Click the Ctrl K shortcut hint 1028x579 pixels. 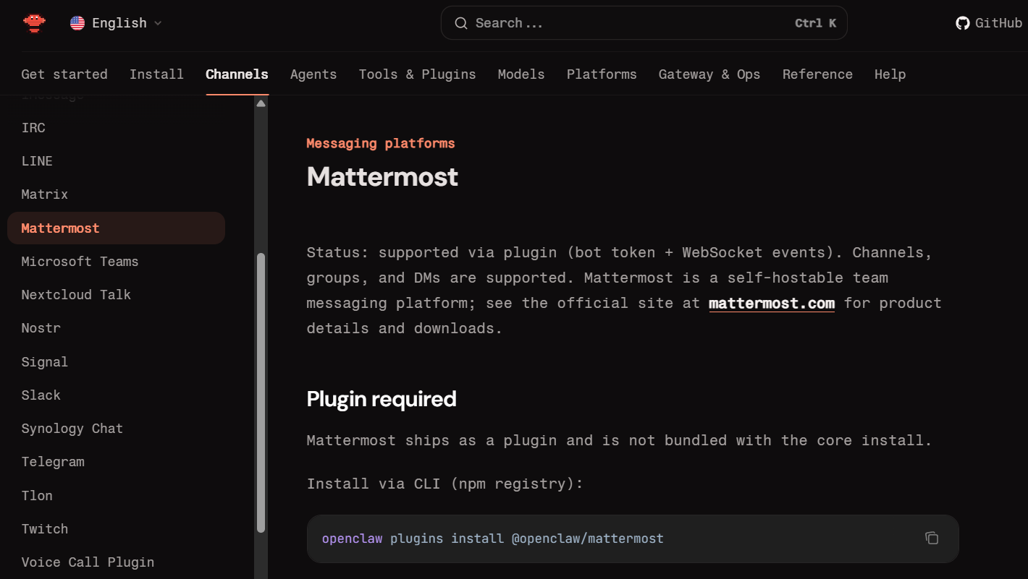tap(815, 23)
